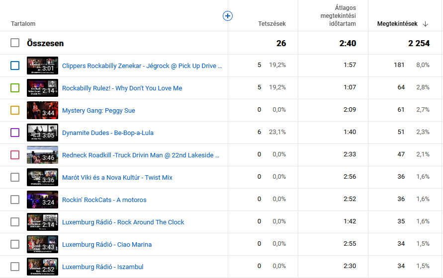Sort by Megtekintések column header
443x278 pixels.
(x=397, y=24)
